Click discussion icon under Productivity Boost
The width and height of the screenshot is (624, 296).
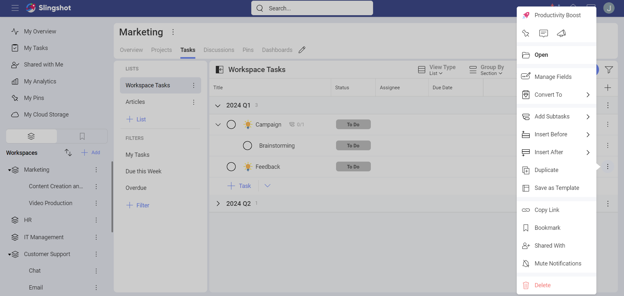[x=543, y=33]
